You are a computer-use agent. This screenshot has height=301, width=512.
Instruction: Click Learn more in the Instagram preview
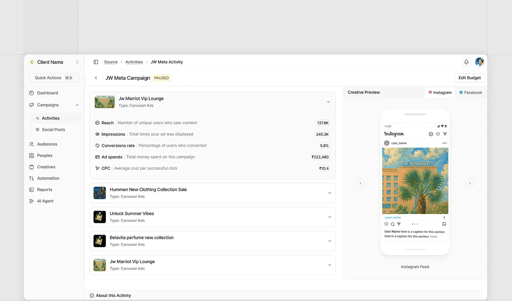[393, 217]
